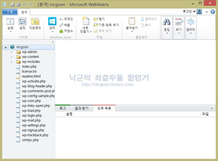Click the 도메인 (Domain) item
Image resolution: width=218 pixels, height=161 pixels.
(66, 19)
